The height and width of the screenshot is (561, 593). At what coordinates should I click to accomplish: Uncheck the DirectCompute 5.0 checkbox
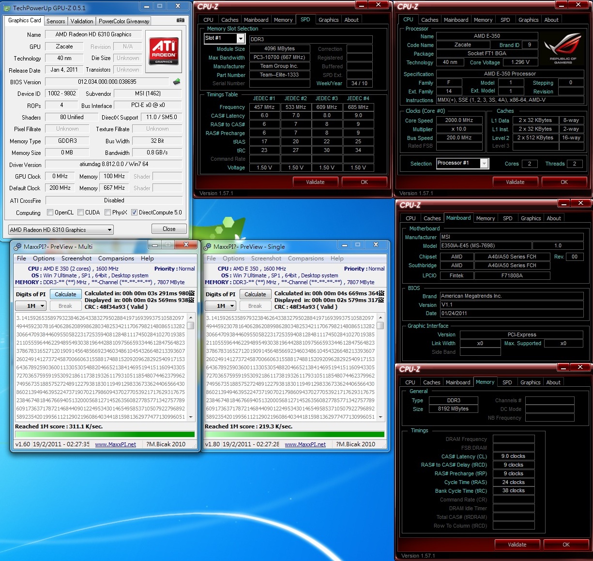click(134, 212)
